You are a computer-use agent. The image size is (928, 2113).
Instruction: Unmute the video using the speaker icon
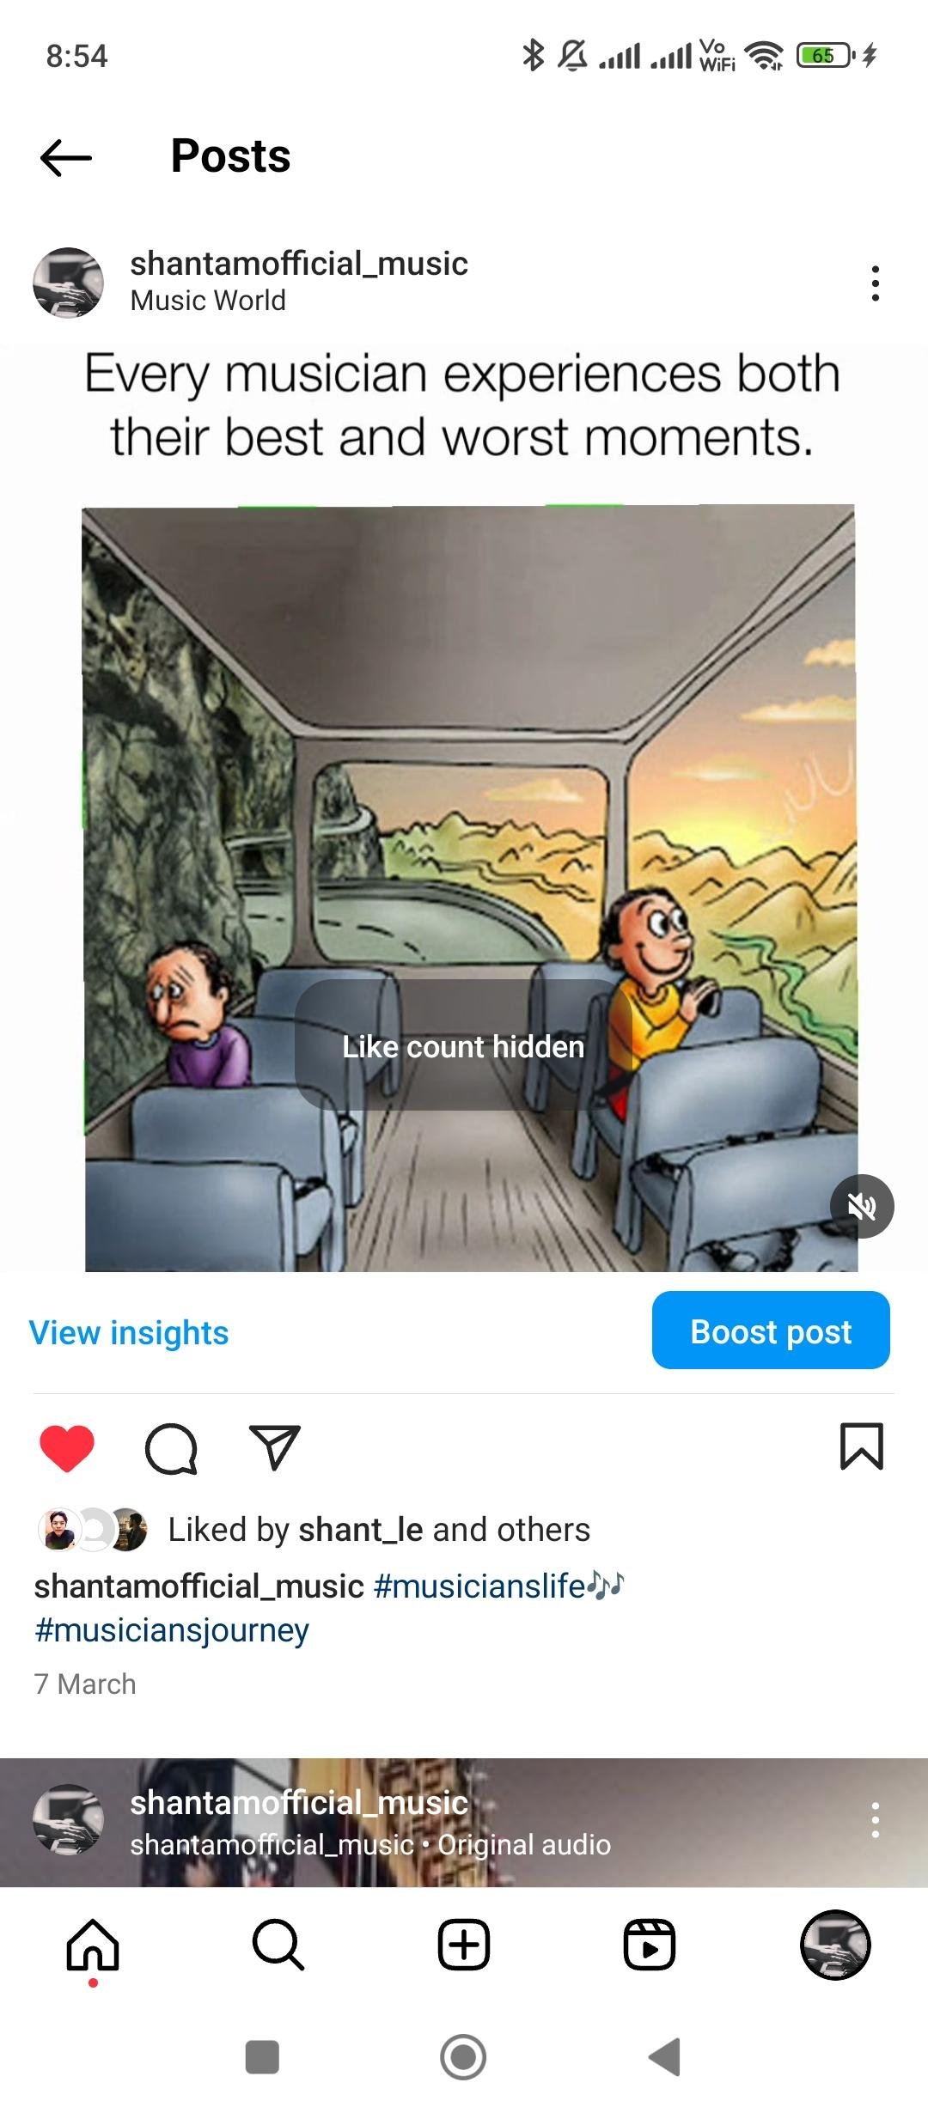tap(862, 1206)
